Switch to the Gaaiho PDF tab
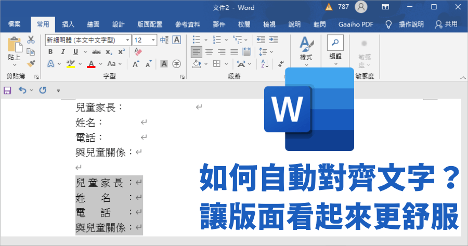This screenshot has width=468, height=246. (x=356, y=24)
